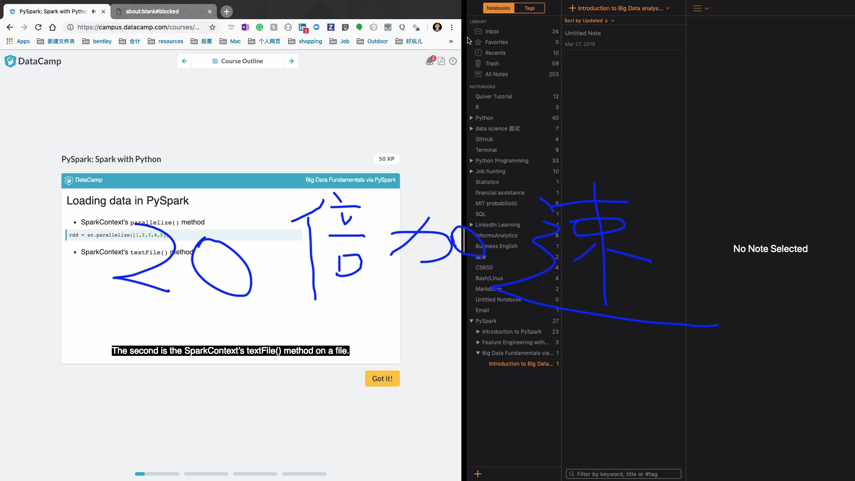The width and height of the screenshot is (855, 481).
Task: Click the Got it! button
Action: [383, 379]
